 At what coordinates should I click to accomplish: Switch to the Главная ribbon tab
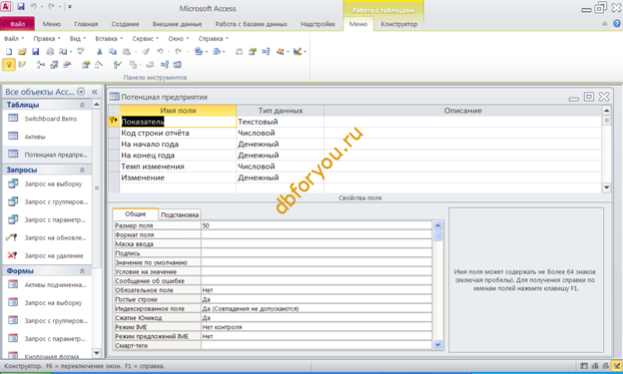coord(86,24)
